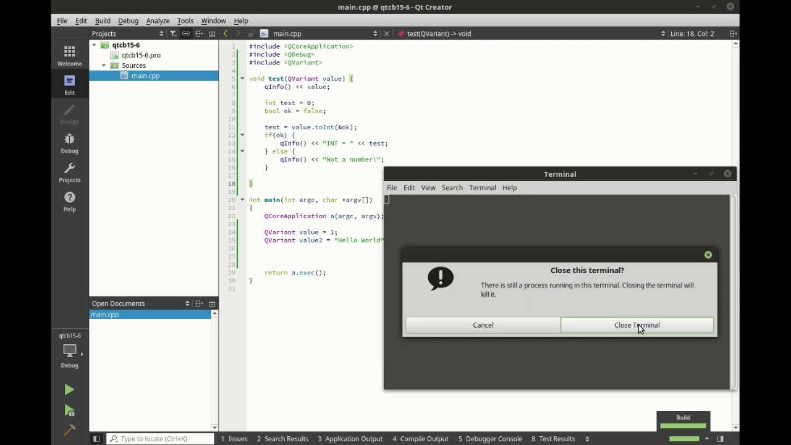Toggle the left sidebar visibility
This screenshot has height=445, width=791.
(x=96, y=439)
